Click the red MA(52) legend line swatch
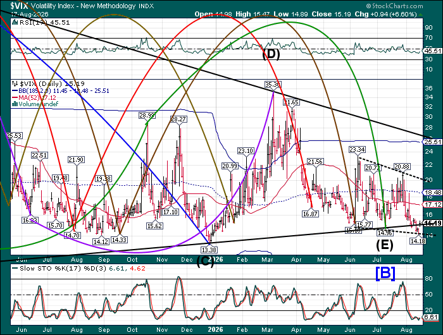 [15, 97]
